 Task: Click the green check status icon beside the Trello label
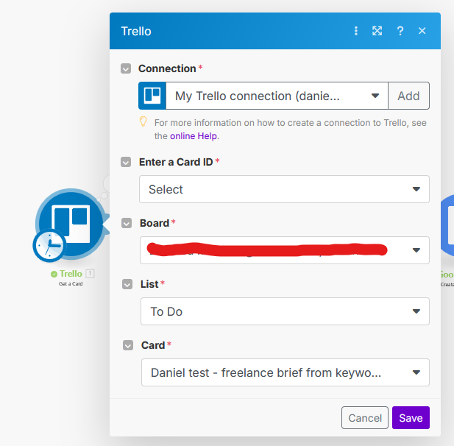click(x=54, y=274)
